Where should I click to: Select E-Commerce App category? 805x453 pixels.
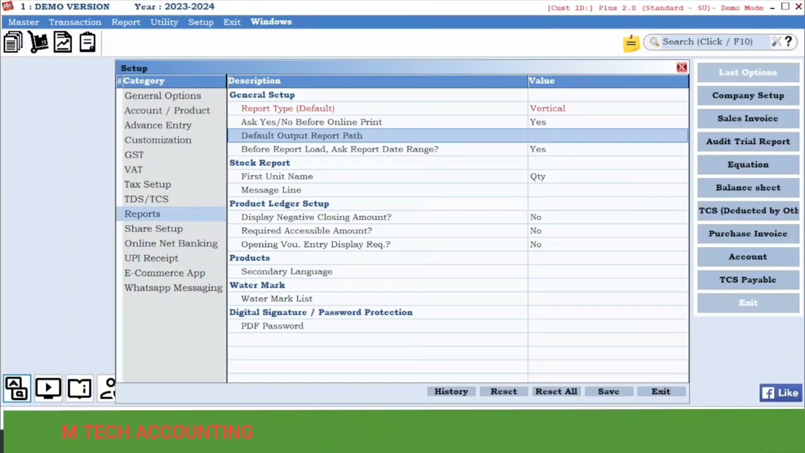click(x=164, y=273)
